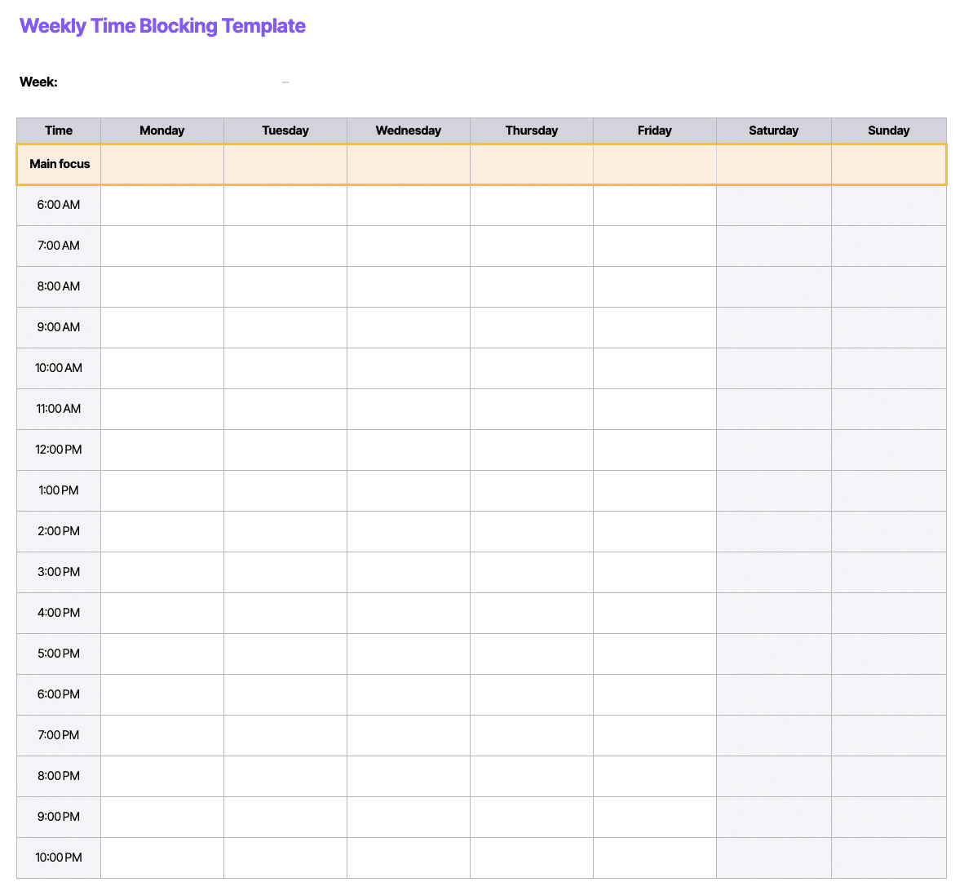Select the Saturday column header
The image size is (964, 891).
coord(774,131)
